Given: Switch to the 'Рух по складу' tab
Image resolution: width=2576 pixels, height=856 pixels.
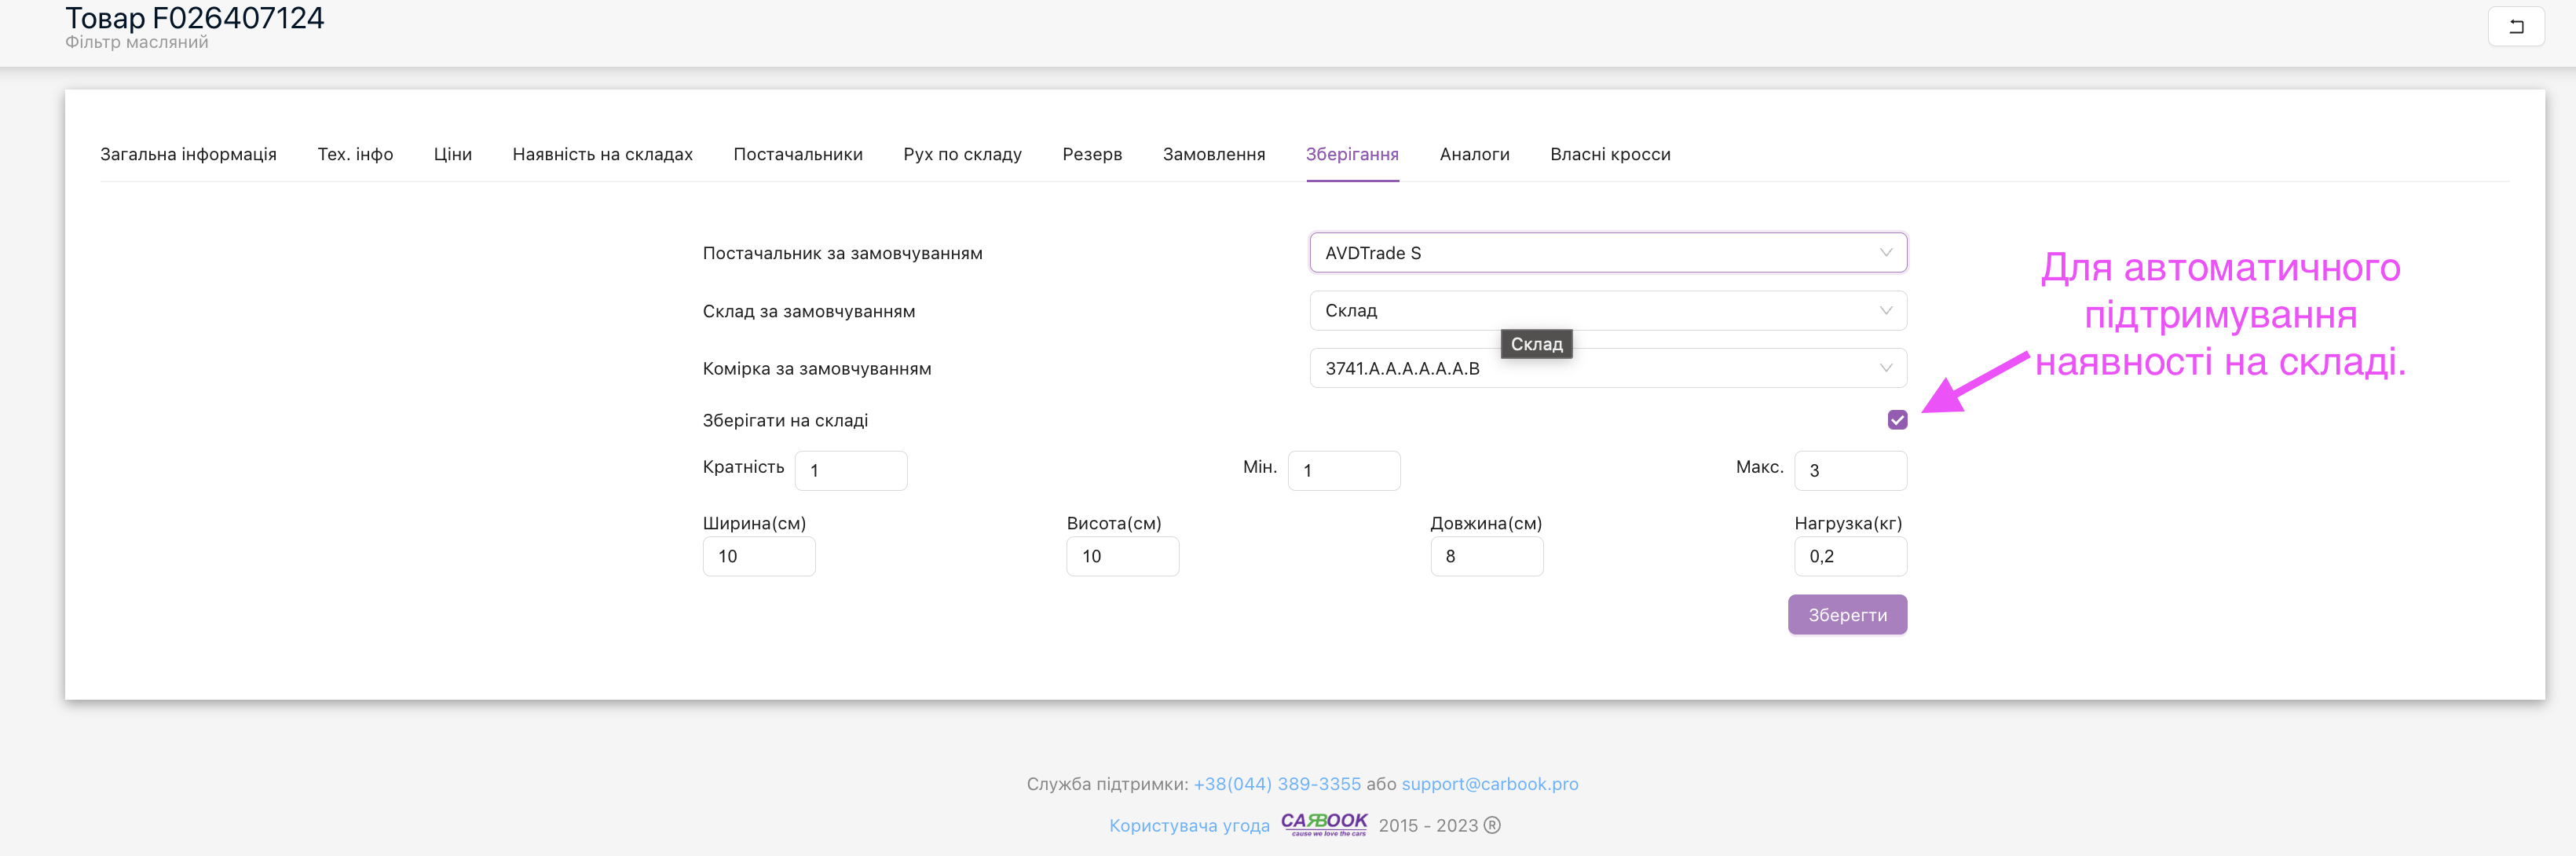Looking at the screenshot, I should (961, 154).
